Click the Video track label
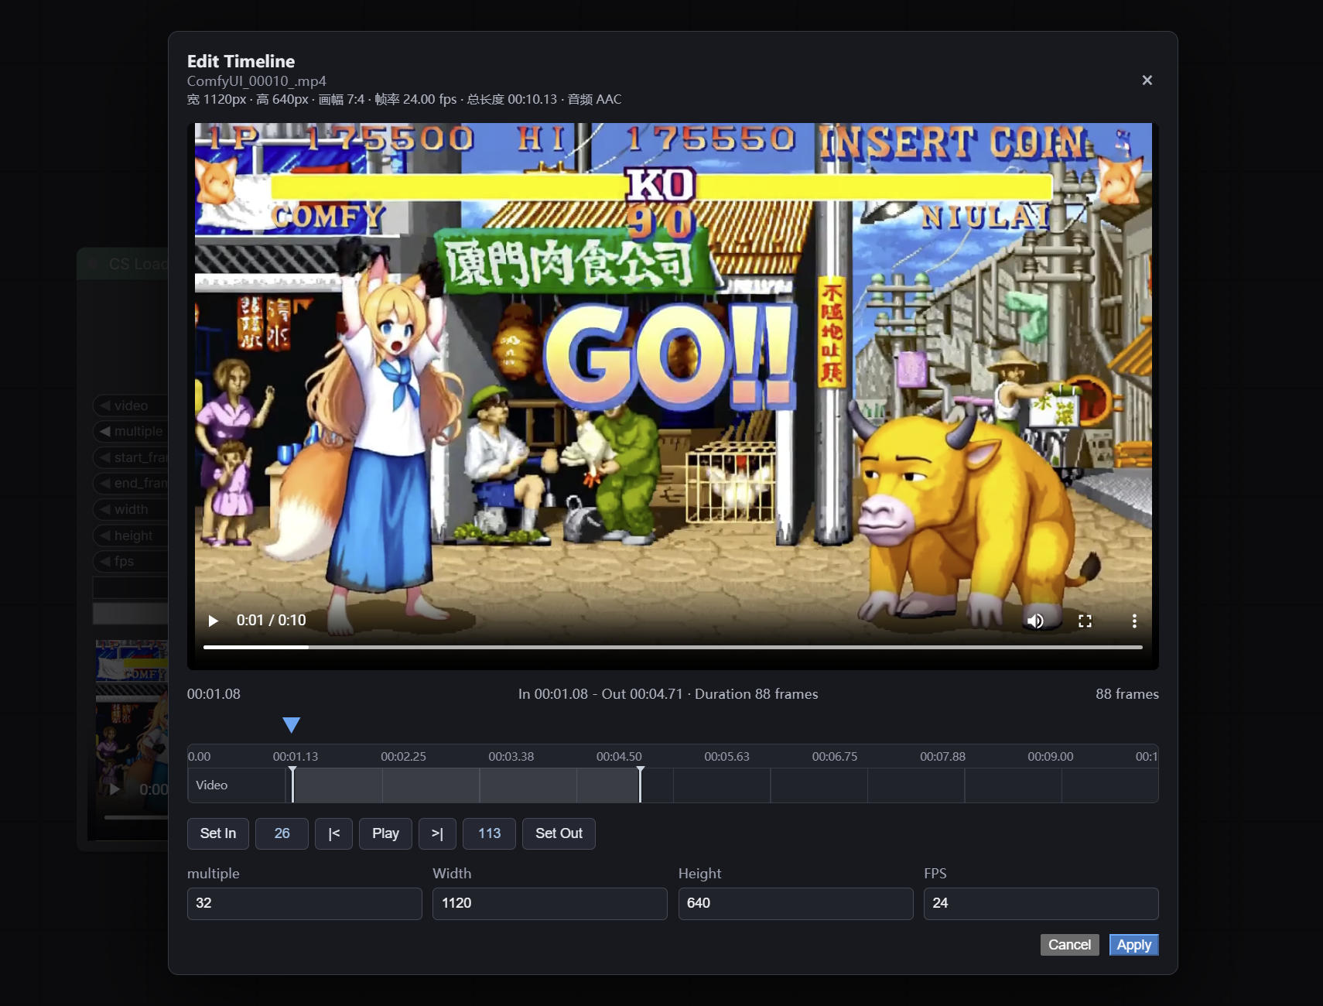The image size is (1323, 1006). coord(211,785)
